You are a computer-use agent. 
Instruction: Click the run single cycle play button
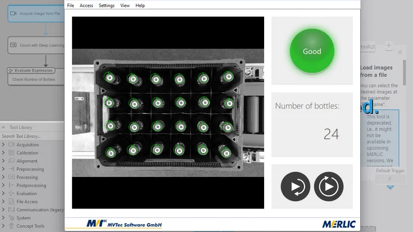click(295, 186)
